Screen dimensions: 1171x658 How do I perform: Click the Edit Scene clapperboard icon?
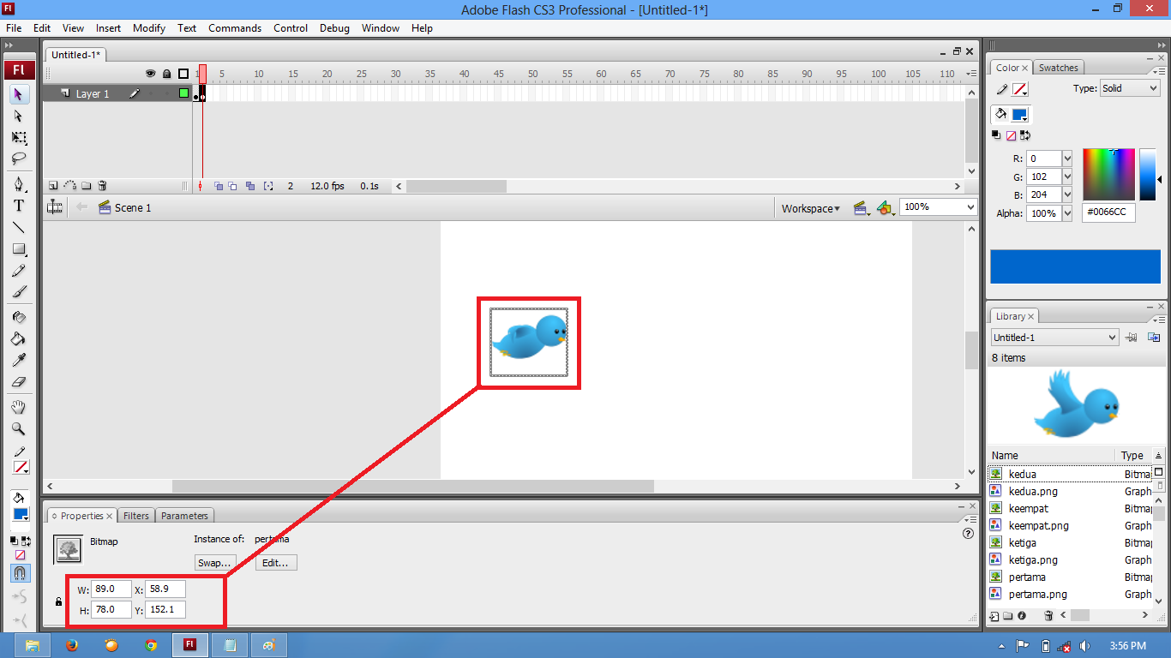tap(861, 207)
